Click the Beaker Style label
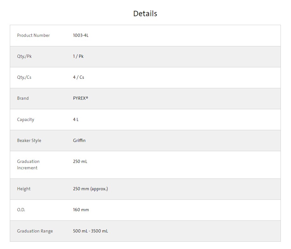Screen dimensions: 291x249 [x=29, y=141]
